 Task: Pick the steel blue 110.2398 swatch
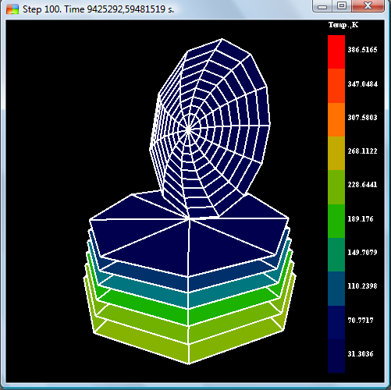click(336, 289)
